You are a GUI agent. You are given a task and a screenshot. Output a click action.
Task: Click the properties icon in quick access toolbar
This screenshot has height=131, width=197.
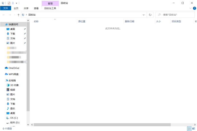pos(9,3)
